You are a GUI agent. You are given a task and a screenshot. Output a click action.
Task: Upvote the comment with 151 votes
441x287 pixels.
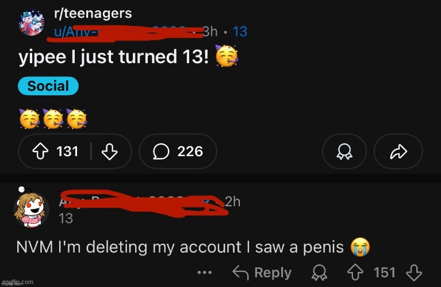[x=355, y=273]
